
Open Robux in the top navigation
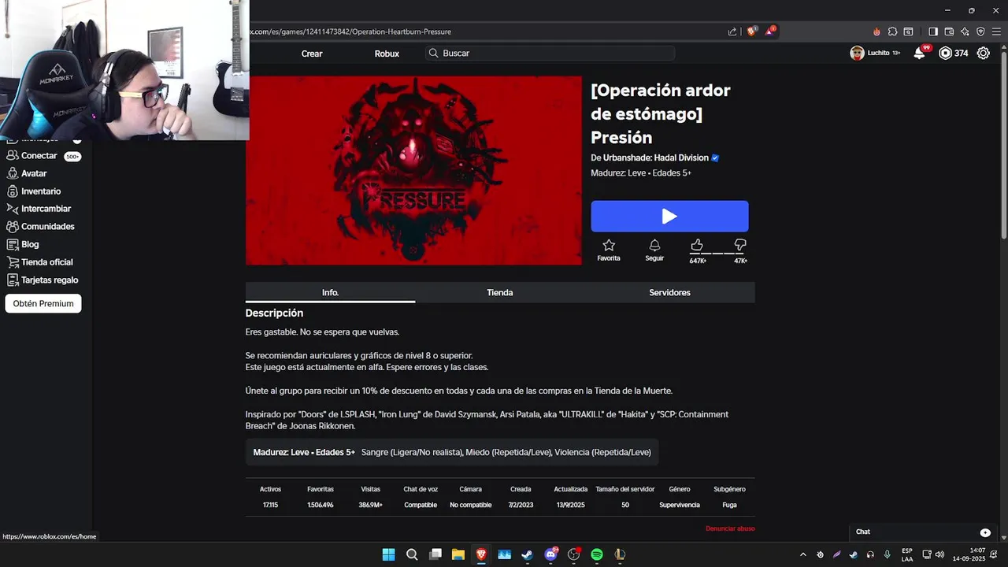[387, 54]
